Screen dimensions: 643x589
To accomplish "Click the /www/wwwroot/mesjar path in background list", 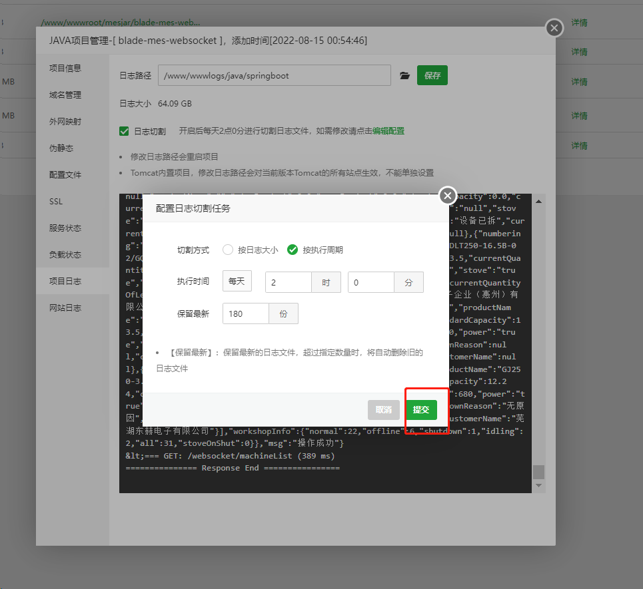I will (121, 23).
